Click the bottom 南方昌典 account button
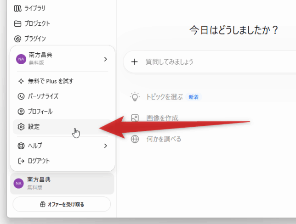The image size is (296, 224). (x=62, y=184)
